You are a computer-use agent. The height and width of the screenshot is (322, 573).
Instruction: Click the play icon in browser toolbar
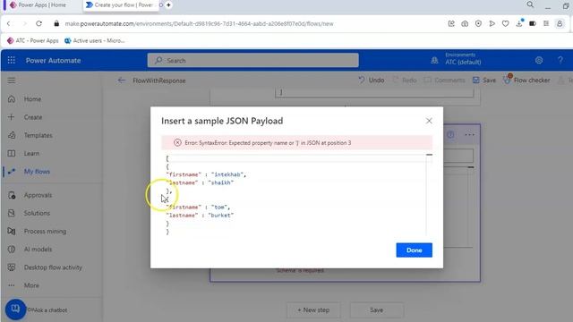tap(492, 24)
